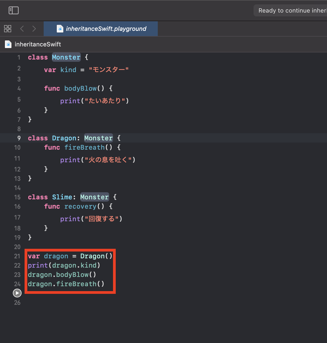The width and height of the screenshot is (327, 343).
Task: Click Dragon class name on line 9
Action: click(64, 138)
